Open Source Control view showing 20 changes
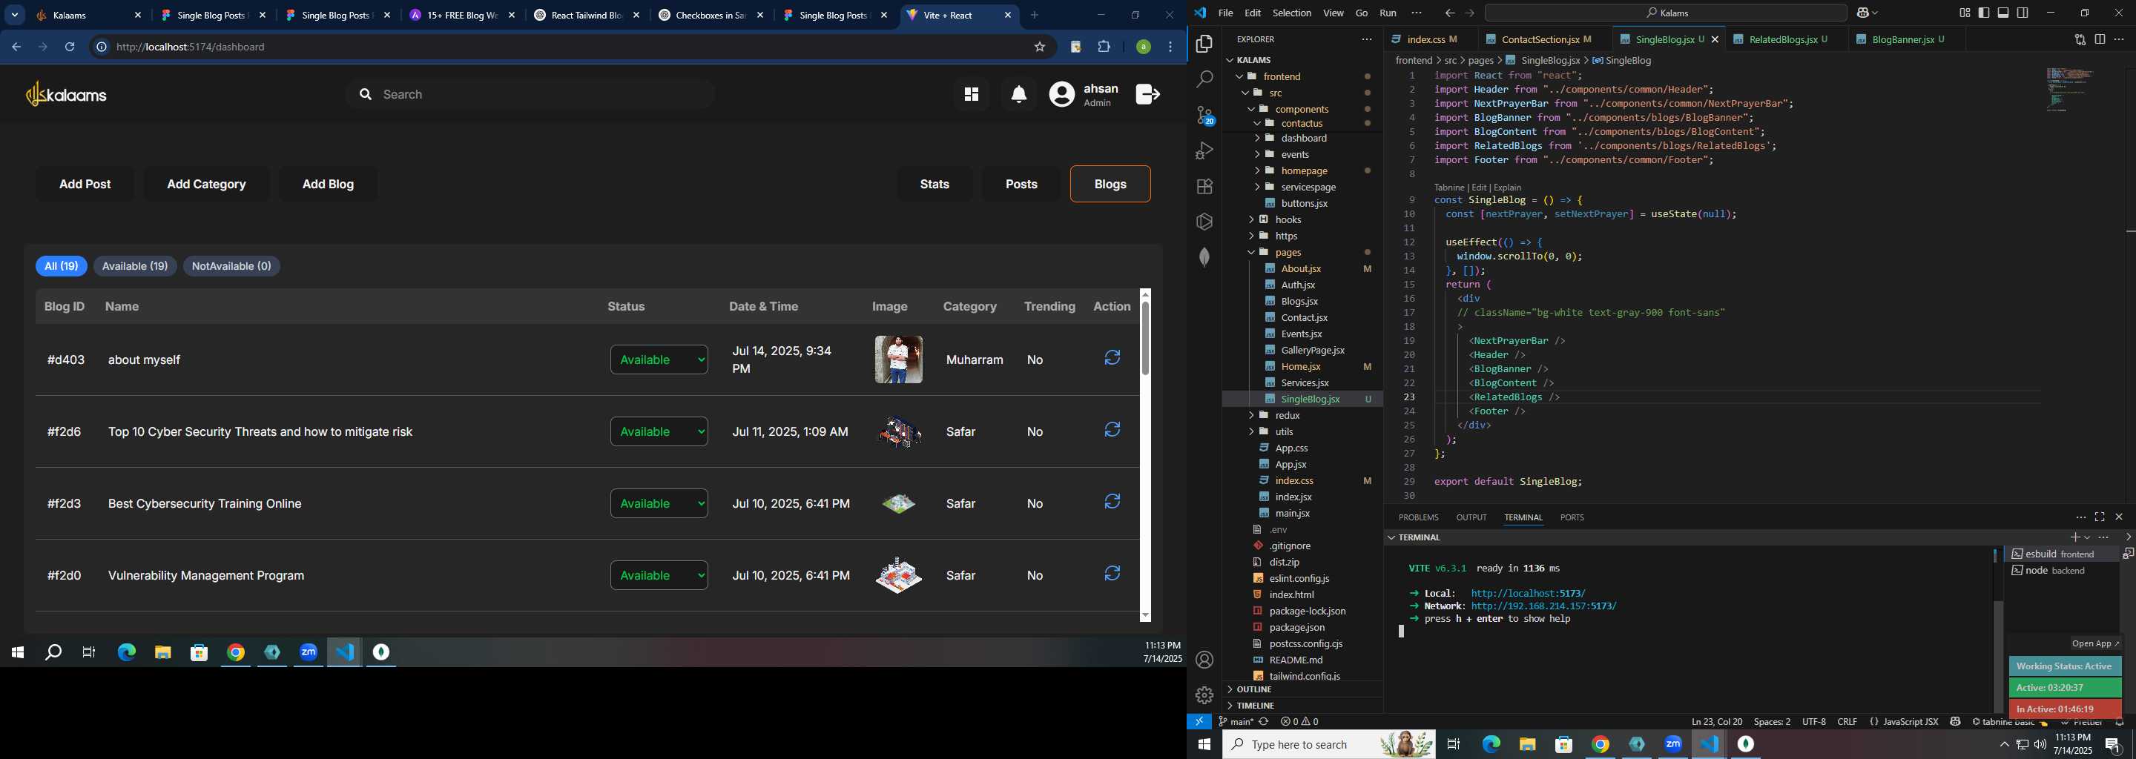 (1204, 115)
